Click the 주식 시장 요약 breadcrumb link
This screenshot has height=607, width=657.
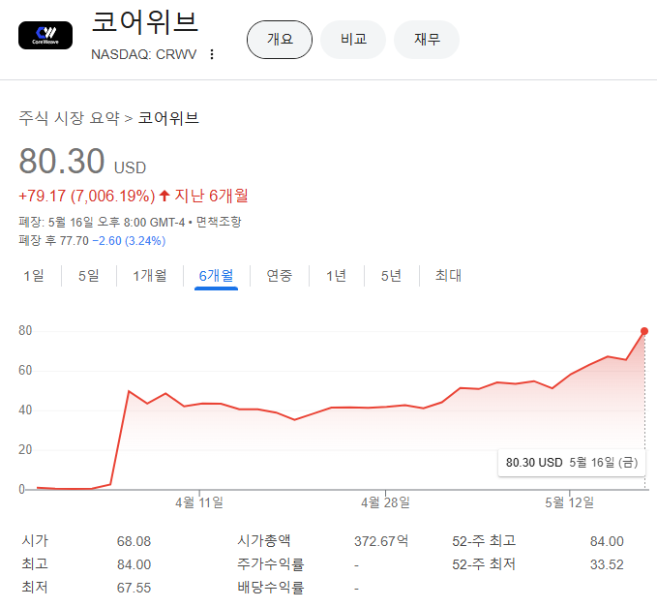pyautogui.click(x=69, y=118)
